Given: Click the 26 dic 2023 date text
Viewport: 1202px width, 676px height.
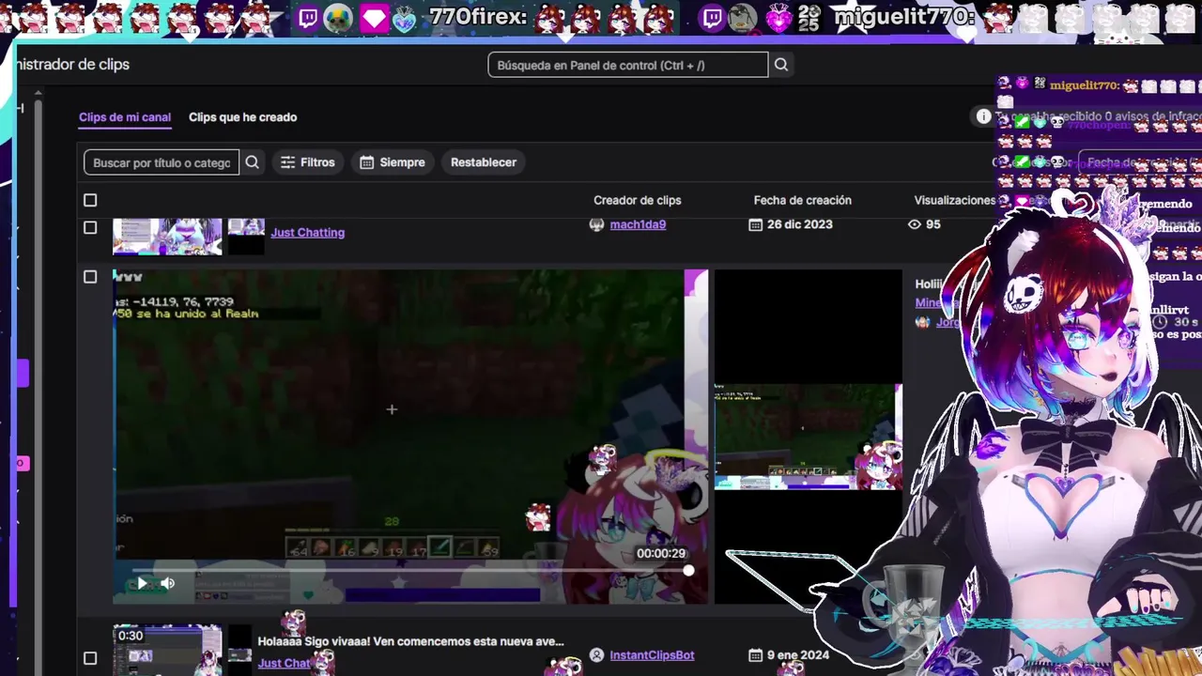Looking at the screenshot, I should [799, 224].
